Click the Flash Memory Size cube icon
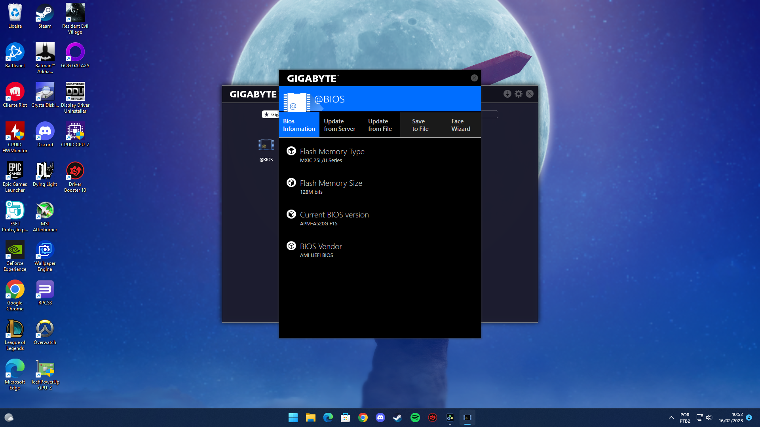The image size is (760, 427). point(291,183)
